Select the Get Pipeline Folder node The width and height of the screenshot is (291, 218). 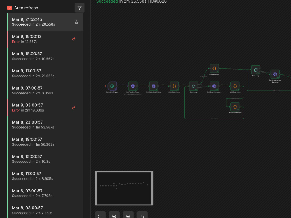pos(133,86)
